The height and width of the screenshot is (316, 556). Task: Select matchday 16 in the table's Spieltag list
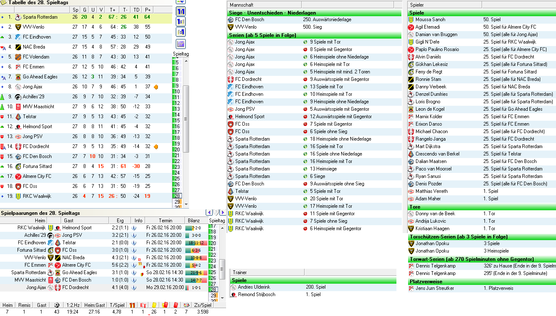point(177,126)
